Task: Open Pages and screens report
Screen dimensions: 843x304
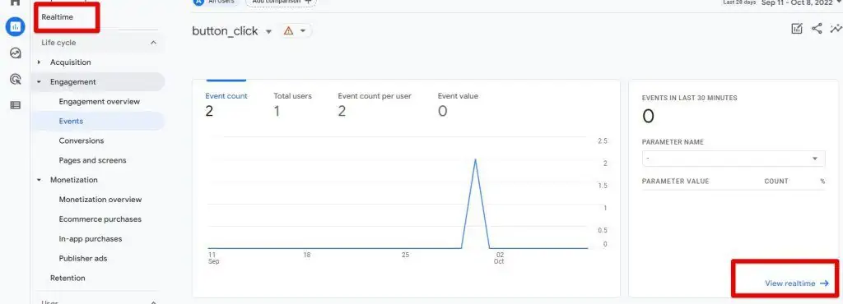Action: coord(92,160)
